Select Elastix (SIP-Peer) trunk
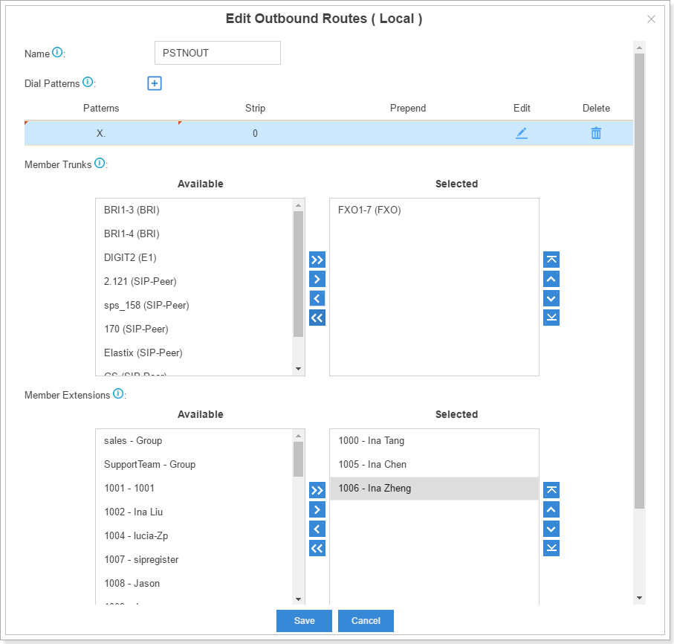The image size is (674, 644). coord(194,352)
